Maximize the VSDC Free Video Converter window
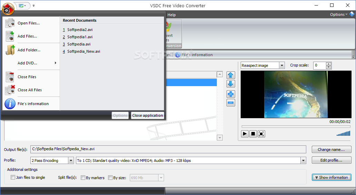Screen dimensions: 356x195 point(332,5)
